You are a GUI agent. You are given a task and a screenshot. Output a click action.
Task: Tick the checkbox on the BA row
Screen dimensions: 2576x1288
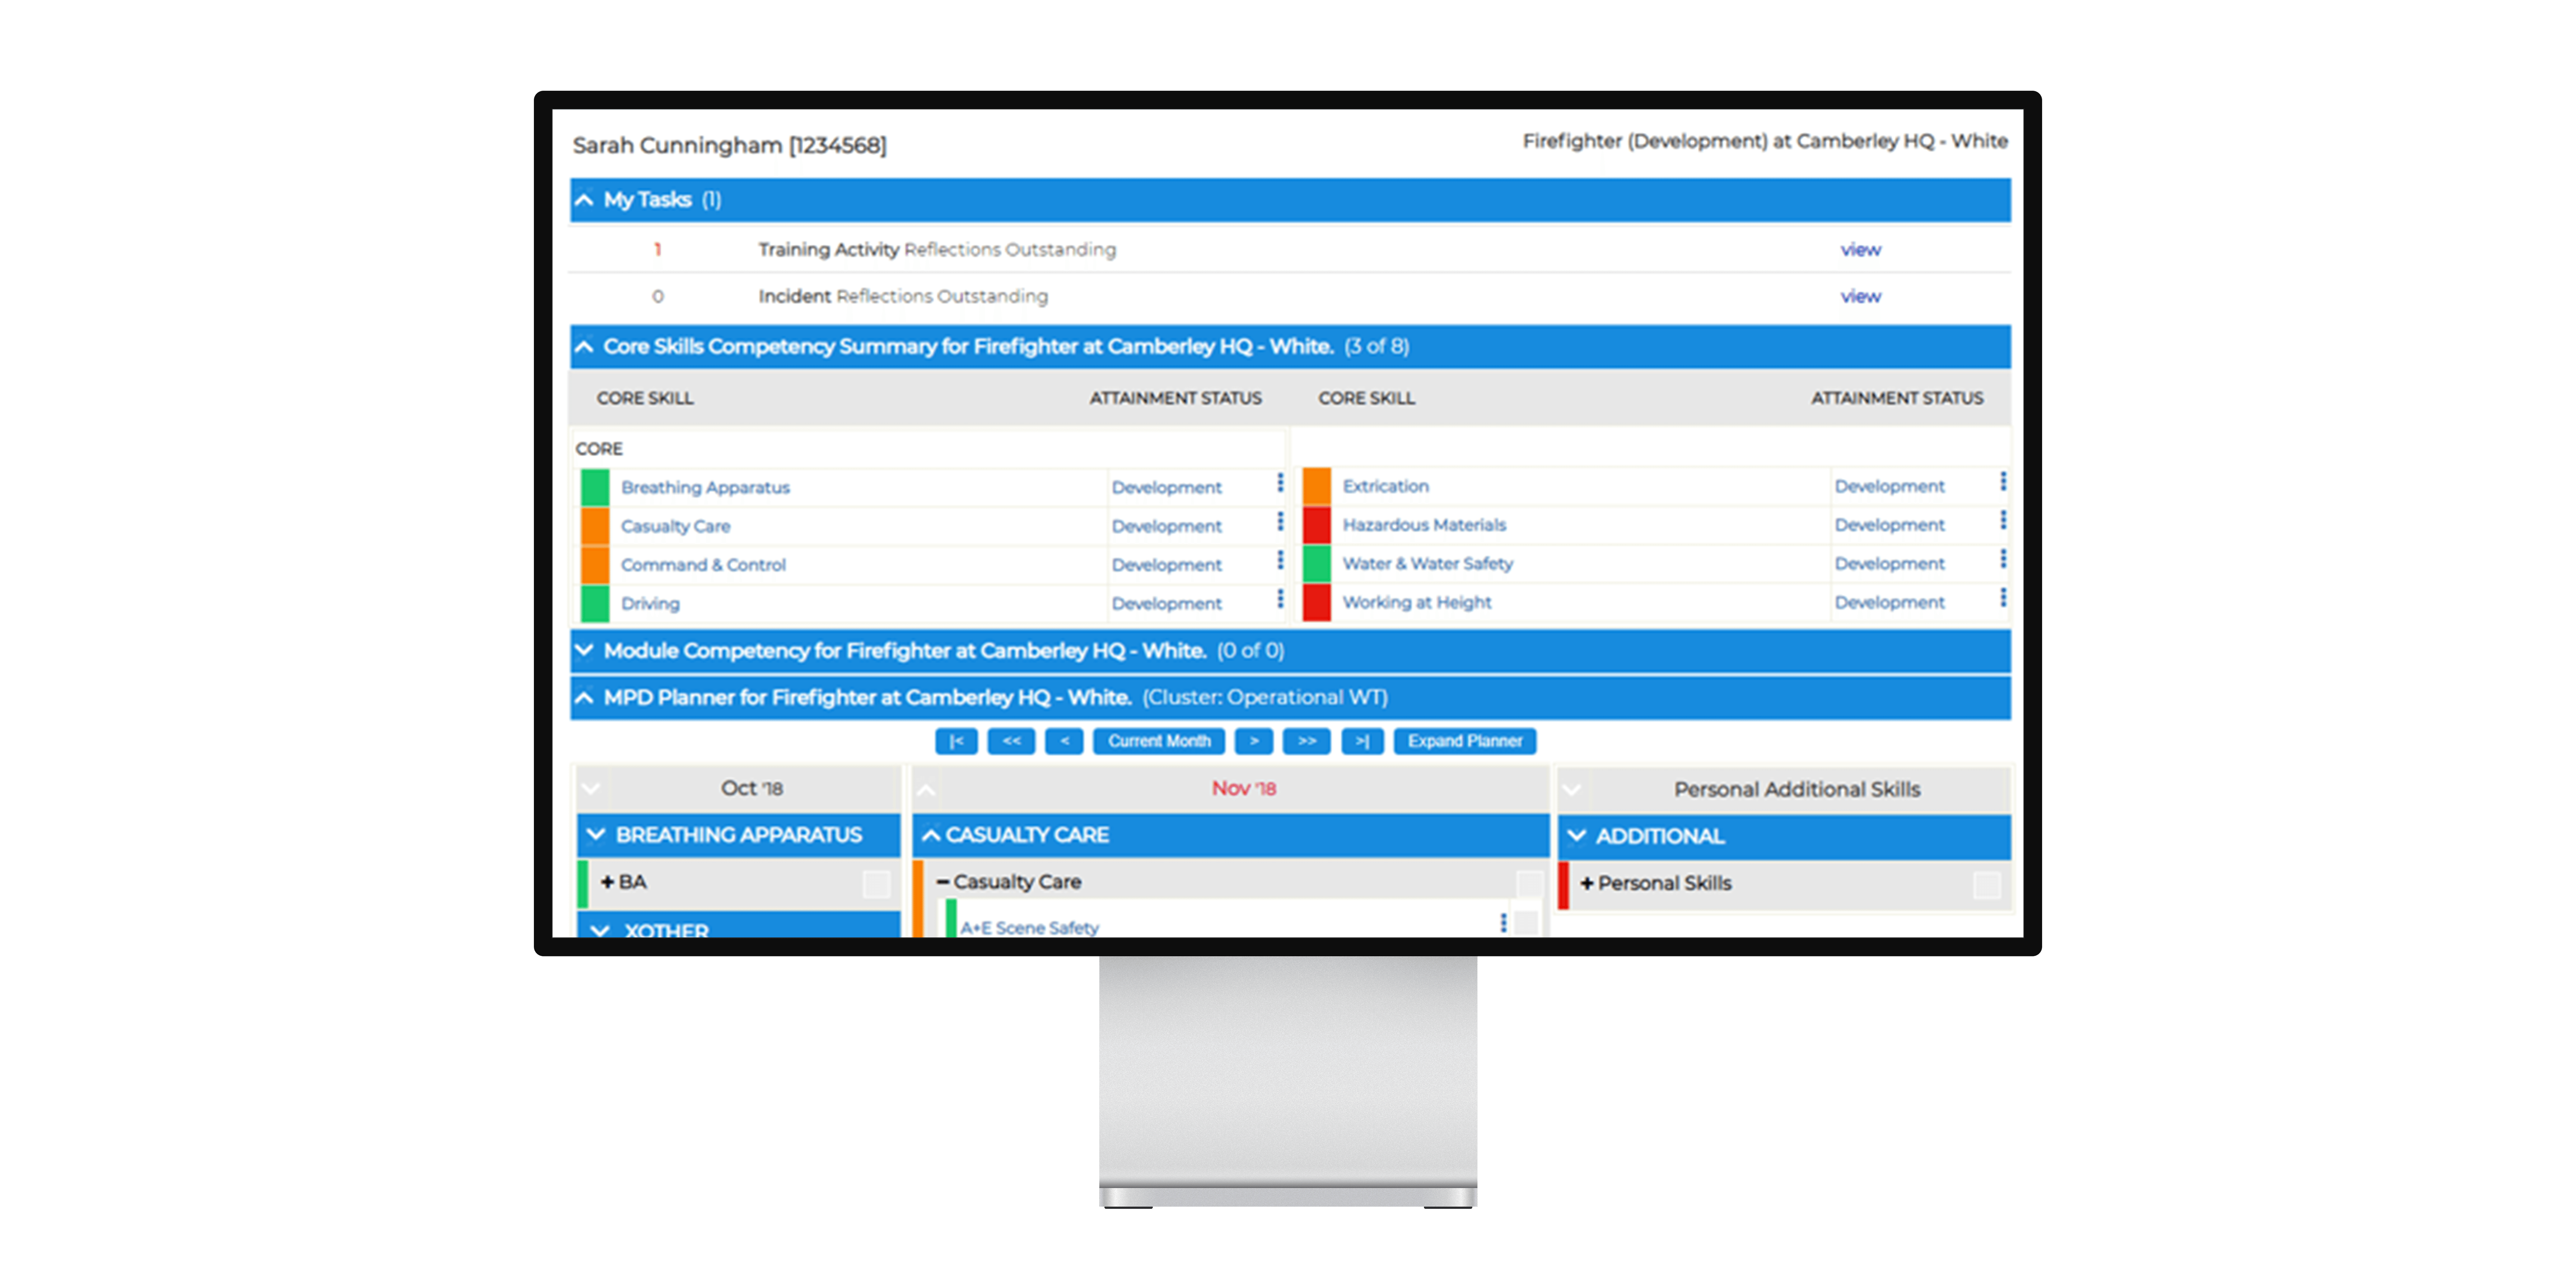[x=876, y=884]
